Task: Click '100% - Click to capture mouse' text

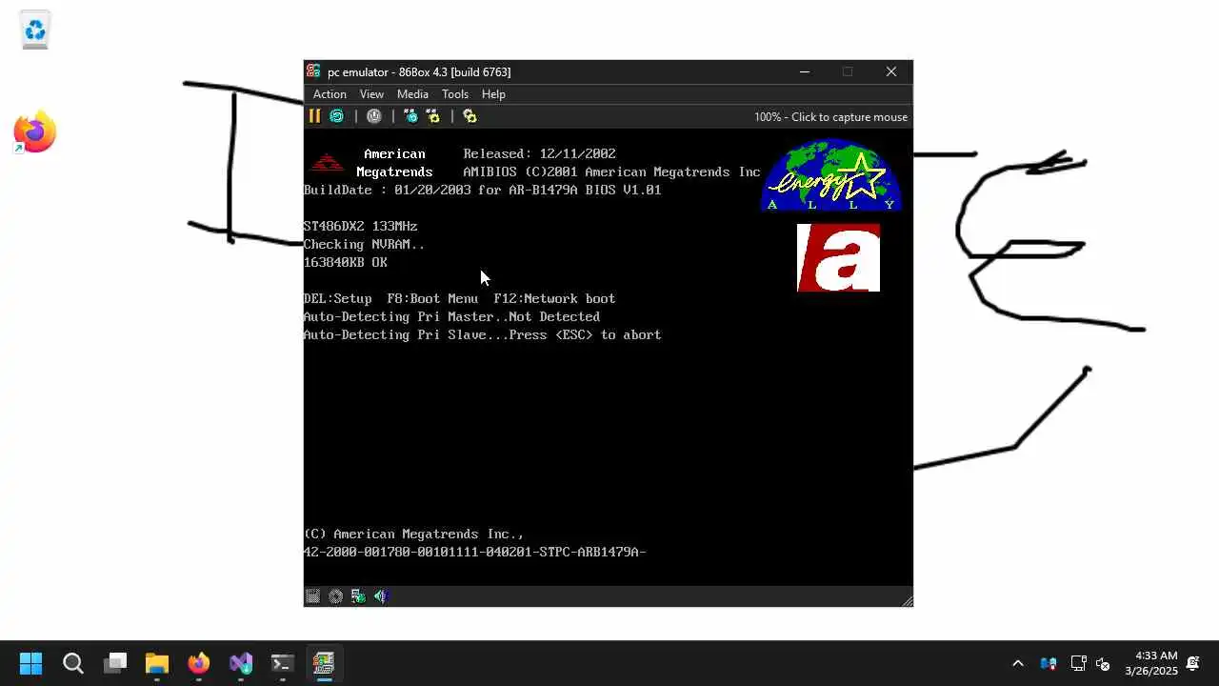Action: [830, 117]
